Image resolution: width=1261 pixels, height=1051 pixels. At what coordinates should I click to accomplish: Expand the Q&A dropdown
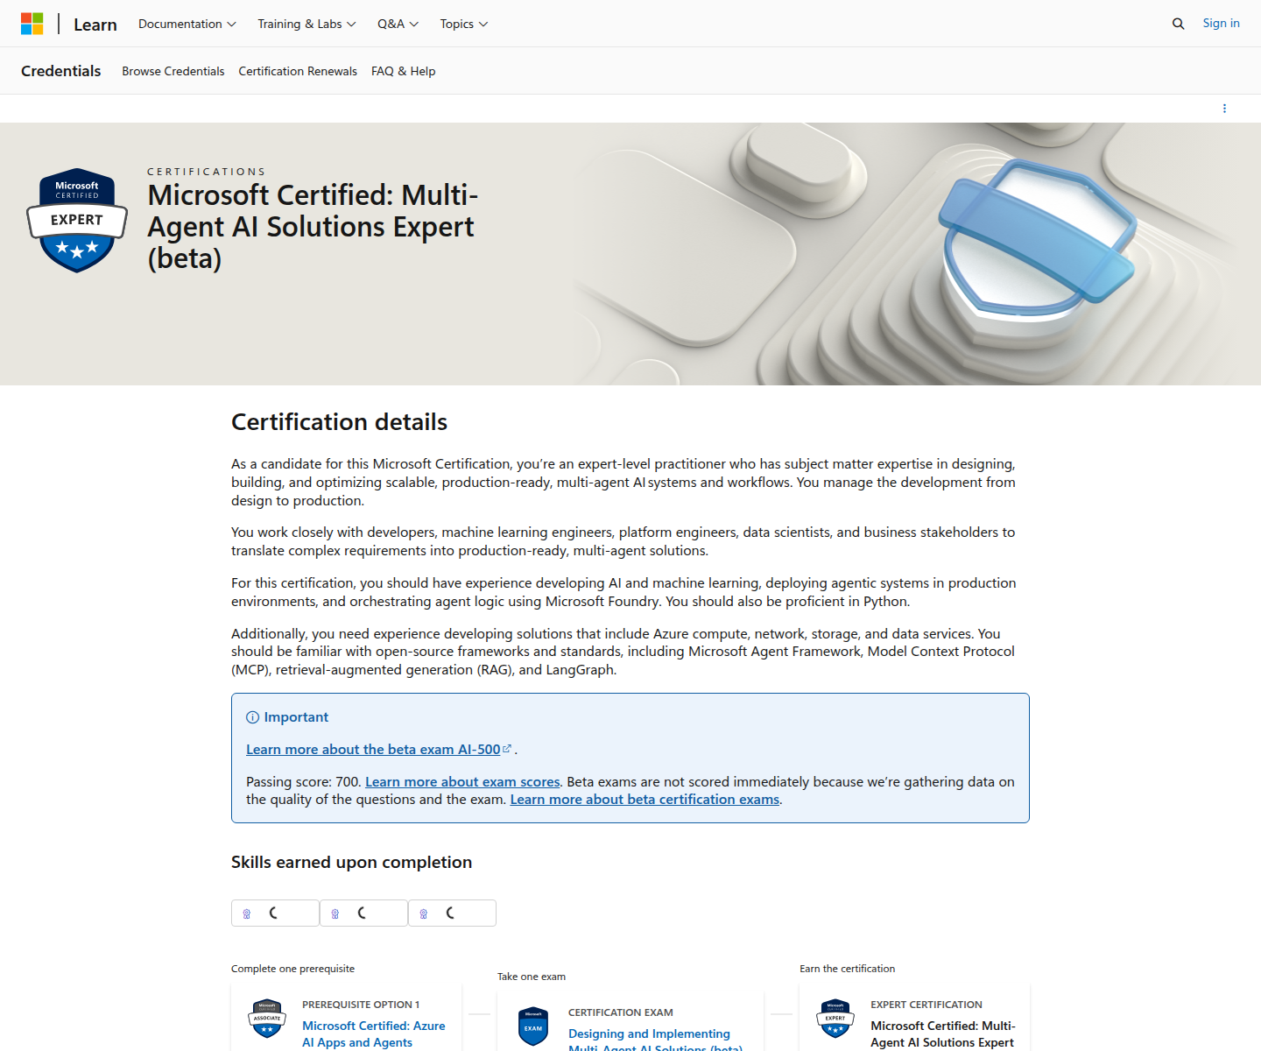398,24
